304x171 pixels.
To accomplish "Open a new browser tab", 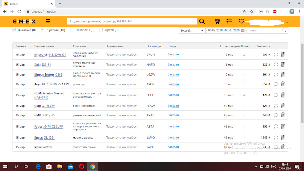I will (x=60, y=4).
